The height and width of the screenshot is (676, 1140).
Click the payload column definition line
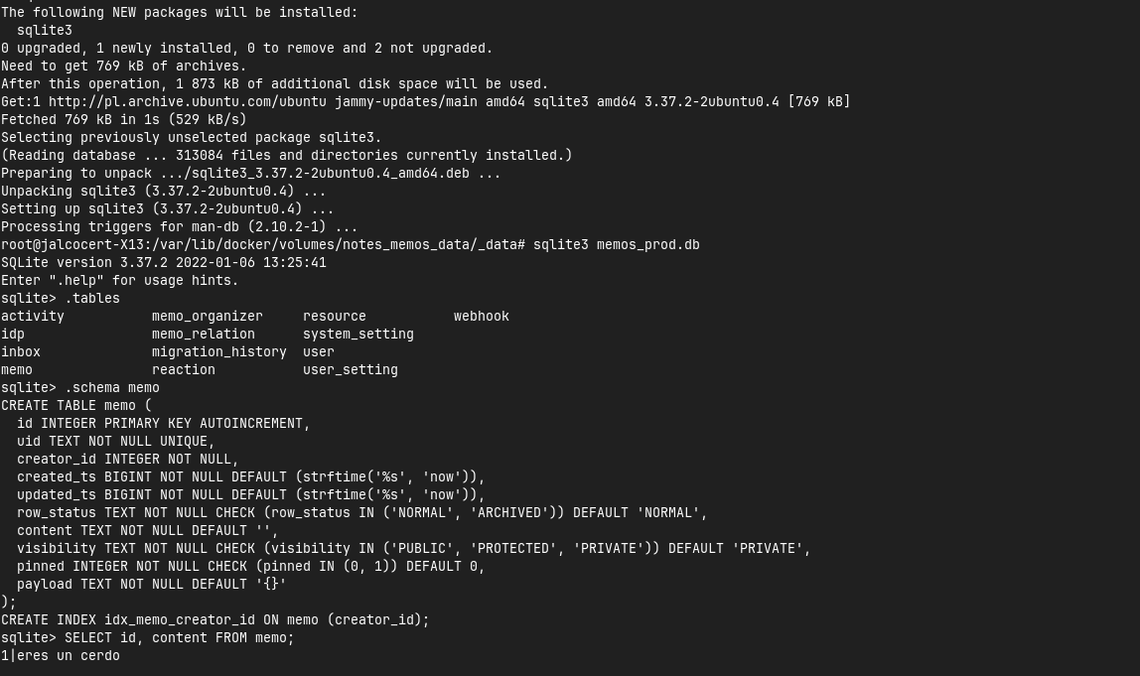point(151,584)
